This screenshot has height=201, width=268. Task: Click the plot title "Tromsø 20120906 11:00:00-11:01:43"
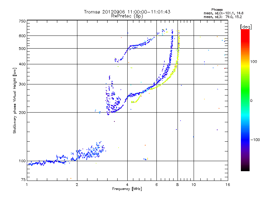pos(127,12)
